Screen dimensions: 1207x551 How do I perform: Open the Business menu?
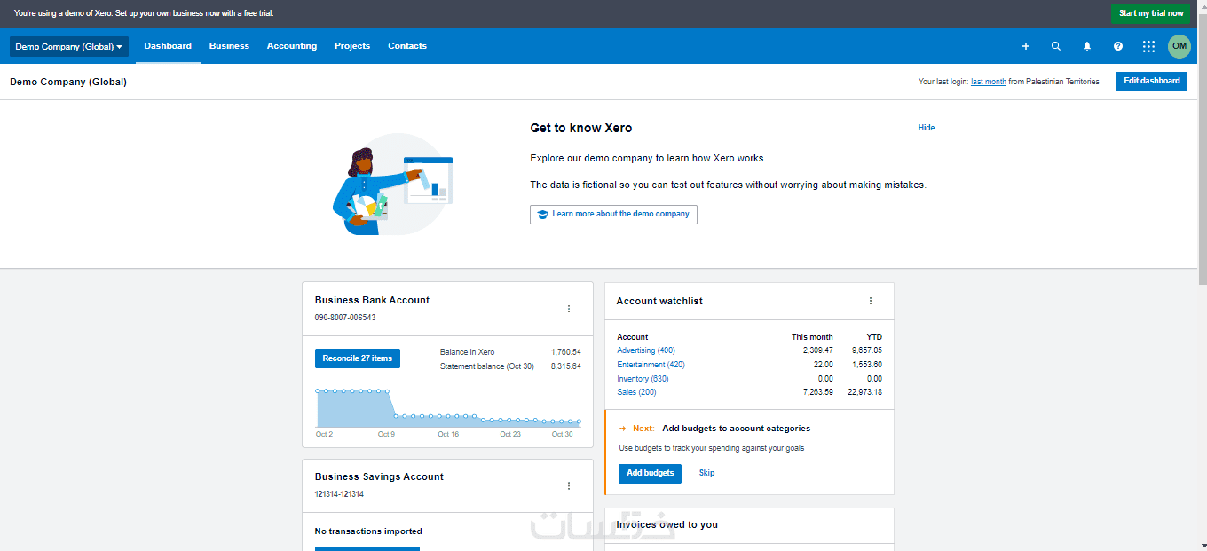coord(229,46)
